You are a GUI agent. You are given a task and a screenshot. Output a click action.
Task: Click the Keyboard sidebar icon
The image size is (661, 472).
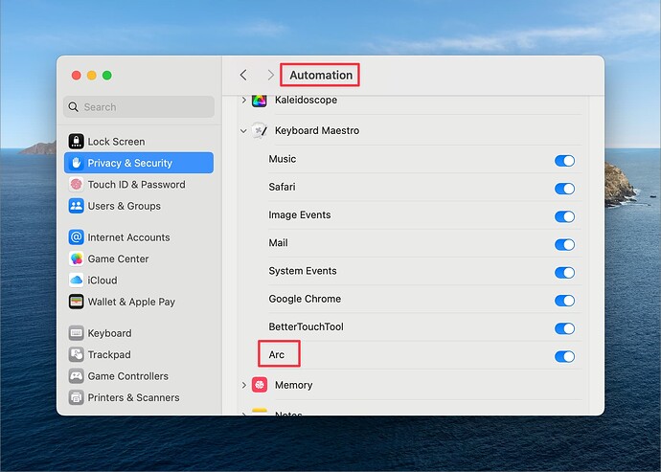pyautogui.click(x=77, y=333)
